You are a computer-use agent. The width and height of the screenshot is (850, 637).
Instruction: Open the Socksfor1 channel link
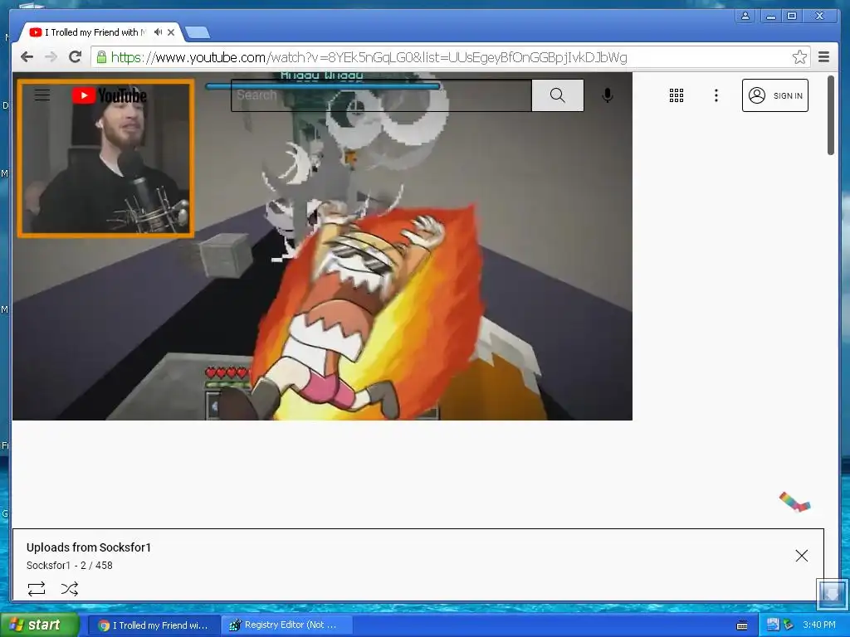48,566
